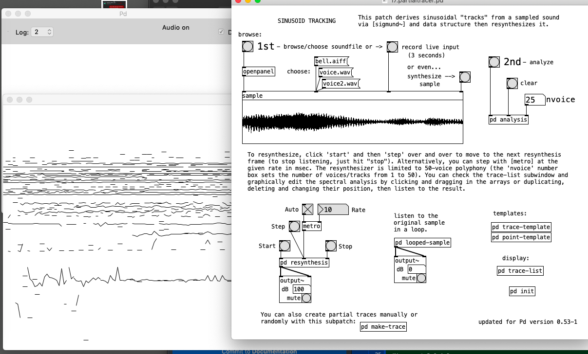Click the Start bang for resynthesis
Screen dimensions: 588x354
point(284,246)
